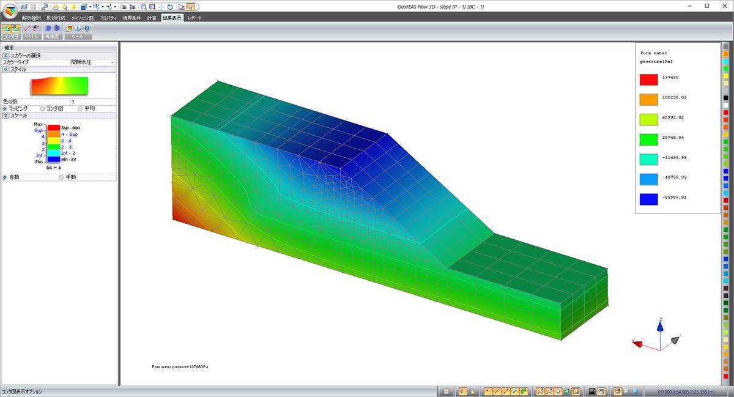The width and height of the screenshot is (734, 397).
Task: Click the rotate view icon in top toolbar
Action: pos(169,7)
